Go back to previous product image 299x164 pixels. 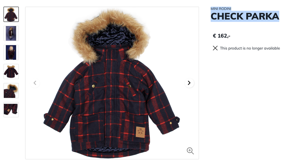click(35, 83)
